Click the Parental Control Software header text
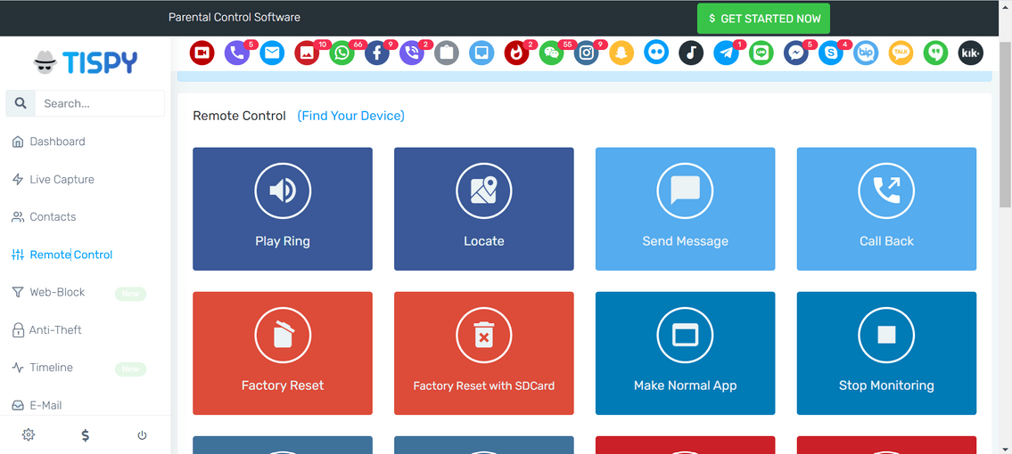 coord(234,18)
